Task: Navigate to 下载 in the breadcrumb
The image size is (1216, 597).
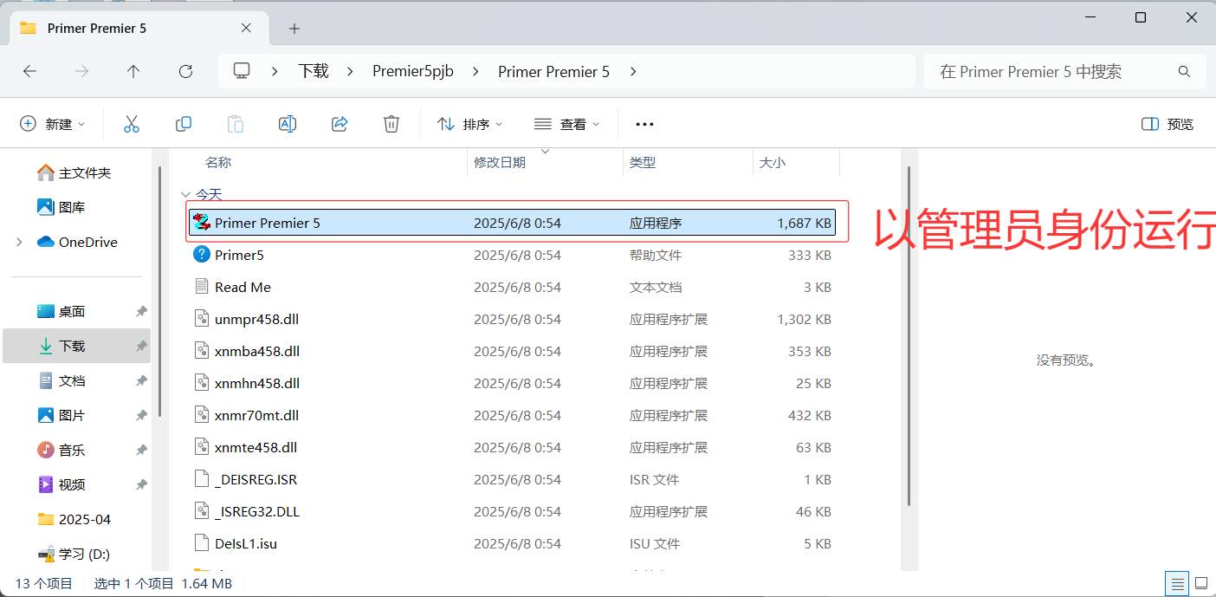Action: (x=314, y=72)
